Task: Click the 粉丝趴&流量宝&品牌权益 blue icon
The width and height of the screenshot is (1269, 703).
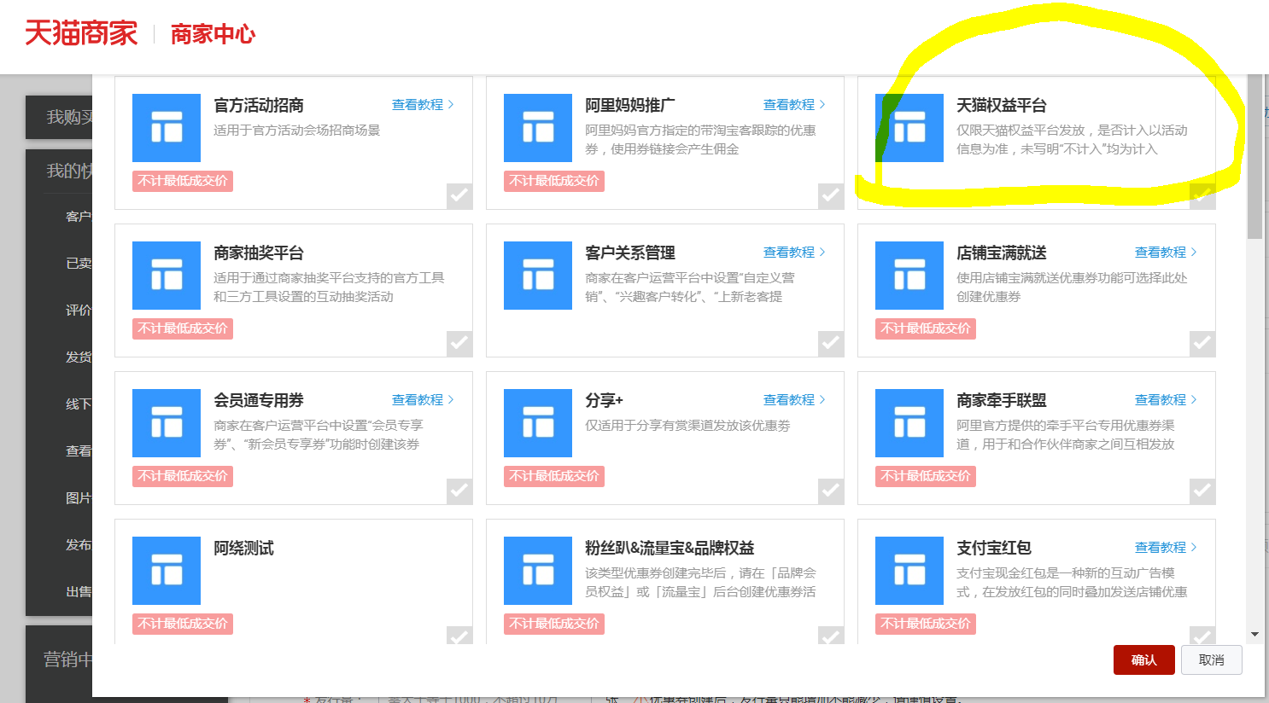Action: (538, 571)
